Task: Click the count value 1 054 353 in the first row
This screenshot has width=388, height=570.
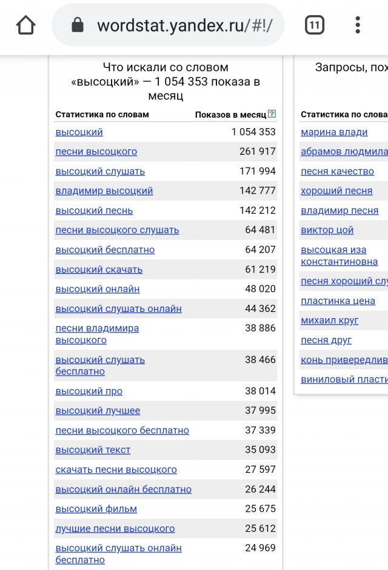Action: (x=253, y=132)
